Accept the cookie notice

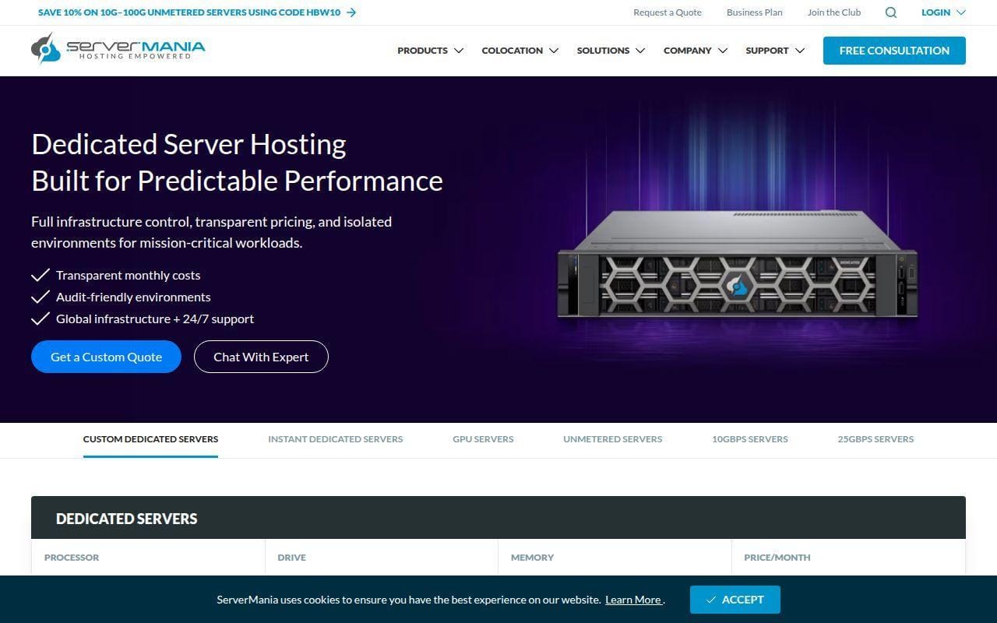(x=735, y=600)
